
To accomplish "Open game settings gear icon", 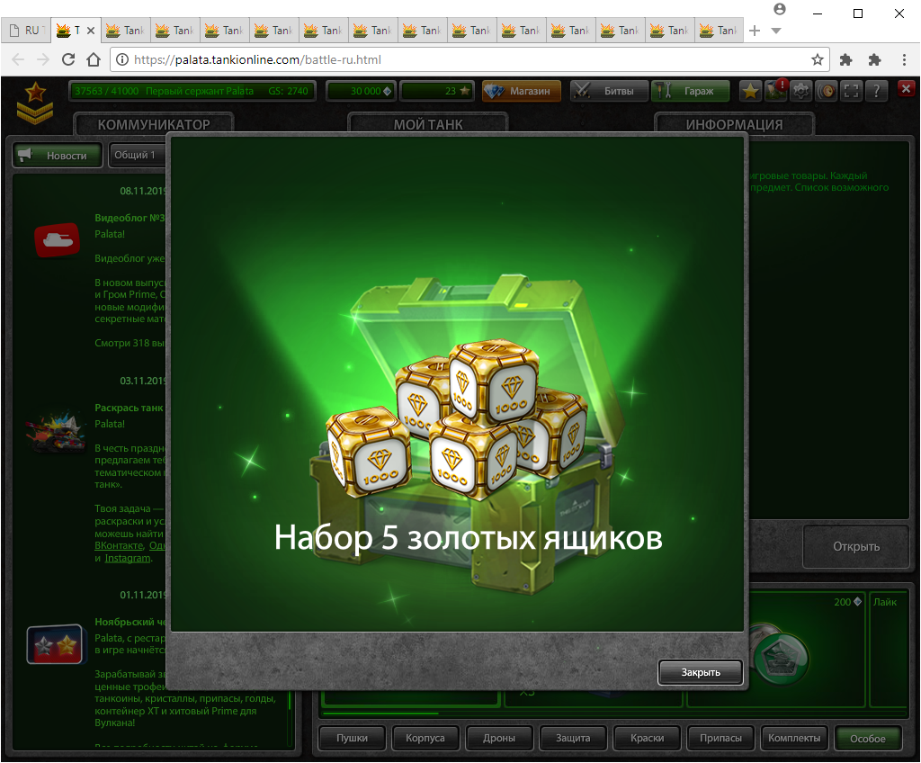I will pyautogui.click(x=801, y=91).
